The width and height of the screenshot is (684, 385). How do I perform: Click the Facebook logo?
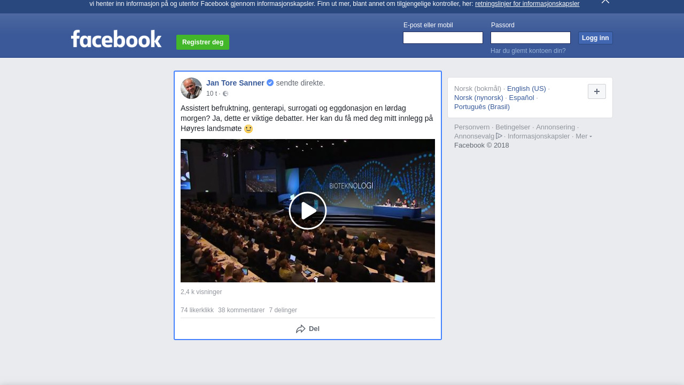click(116, 38)
